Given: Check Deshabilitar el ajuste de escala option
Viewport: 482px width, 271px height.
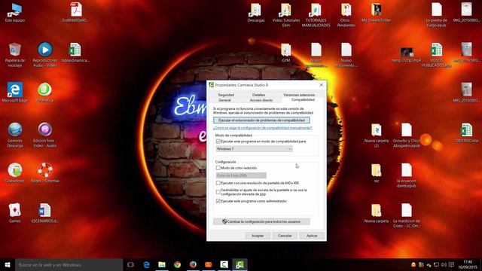Looking at the screenshot, I should [218, 192].
